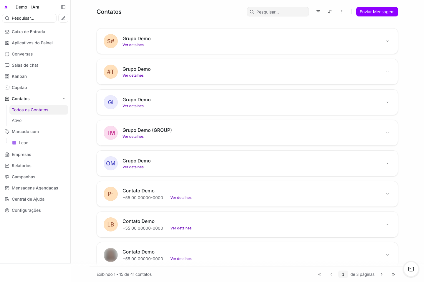Open Salas de chat
The height and width of the screenshot is (282, 424).
[35, 65]
